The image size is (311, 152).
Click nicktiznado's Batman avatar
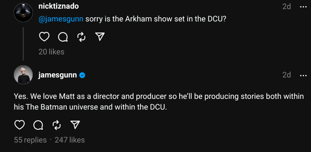pyautogui.click(x=23, y=13)
